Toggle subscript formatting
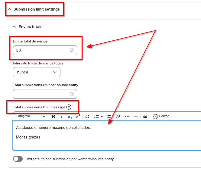 70,117
